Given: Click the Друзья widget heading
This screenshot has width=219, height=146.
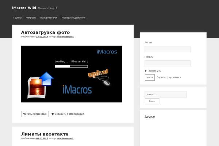Looking at the screenshot, I should (150, 117).
